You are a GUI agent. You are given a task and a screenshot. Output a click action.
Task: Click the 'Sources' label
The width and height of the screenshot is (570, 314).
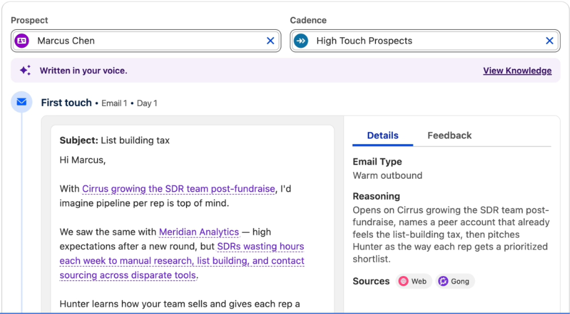tap(371, 281)
